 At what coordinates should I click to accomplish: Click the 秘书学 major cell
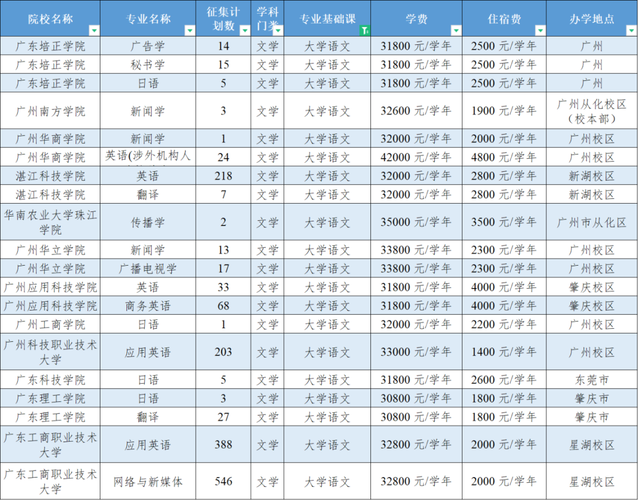148,64
